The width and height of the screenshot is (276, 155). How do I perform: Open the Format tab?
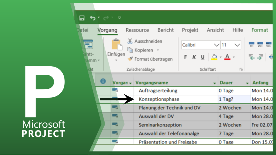point(260,30)
